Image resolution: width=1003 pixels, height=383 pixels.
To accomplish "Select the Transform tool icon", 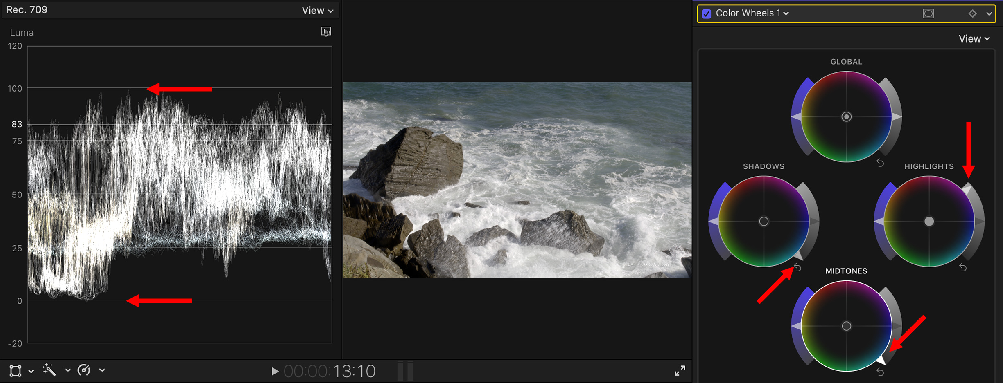I will pyautogui.click(x=16, y=371).
